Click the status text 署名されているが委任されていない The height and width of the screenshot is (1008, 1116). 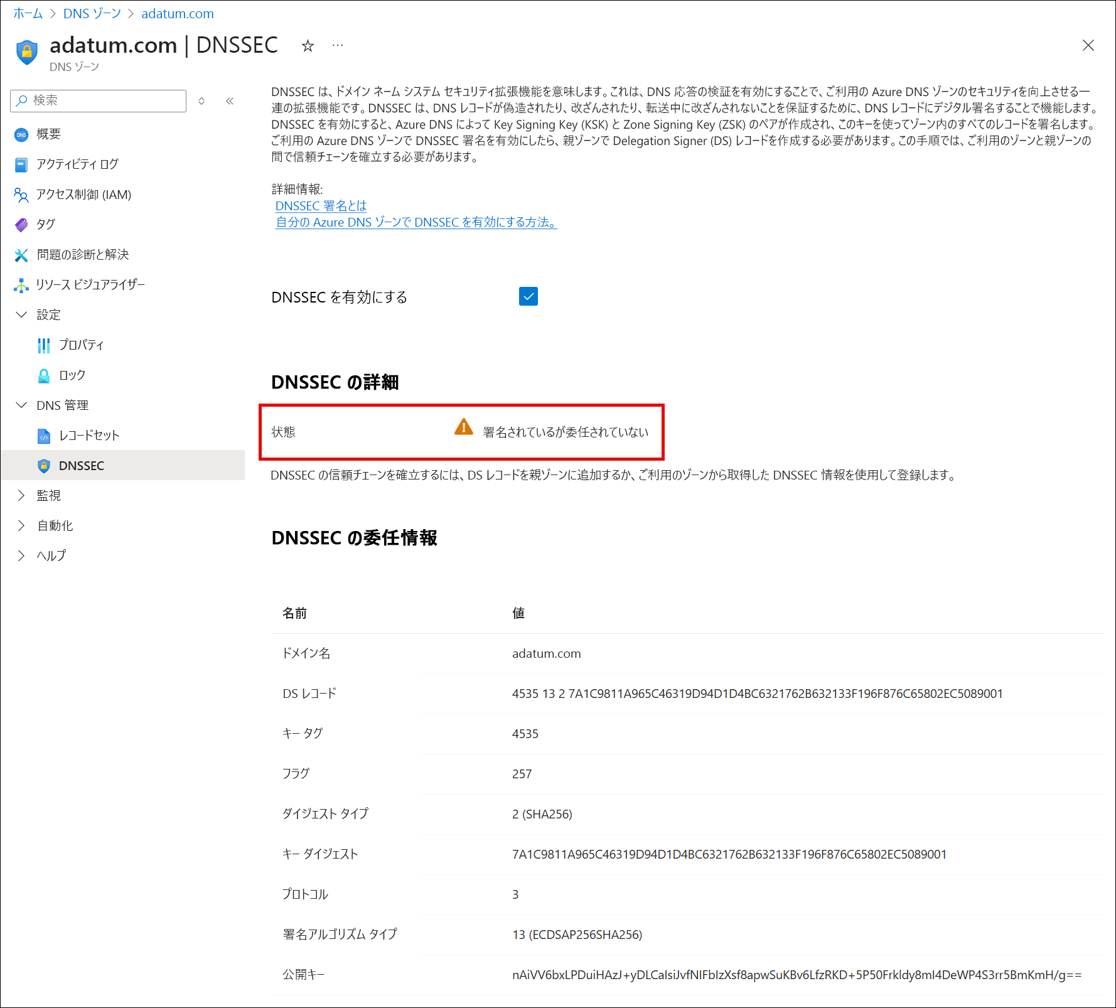pos(566,432)
